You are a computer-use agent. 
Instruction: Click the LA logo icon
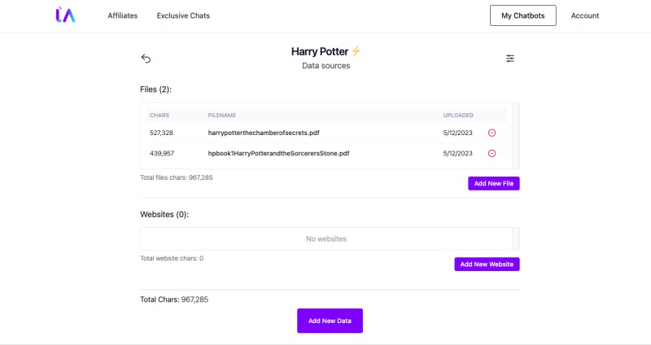65,15
